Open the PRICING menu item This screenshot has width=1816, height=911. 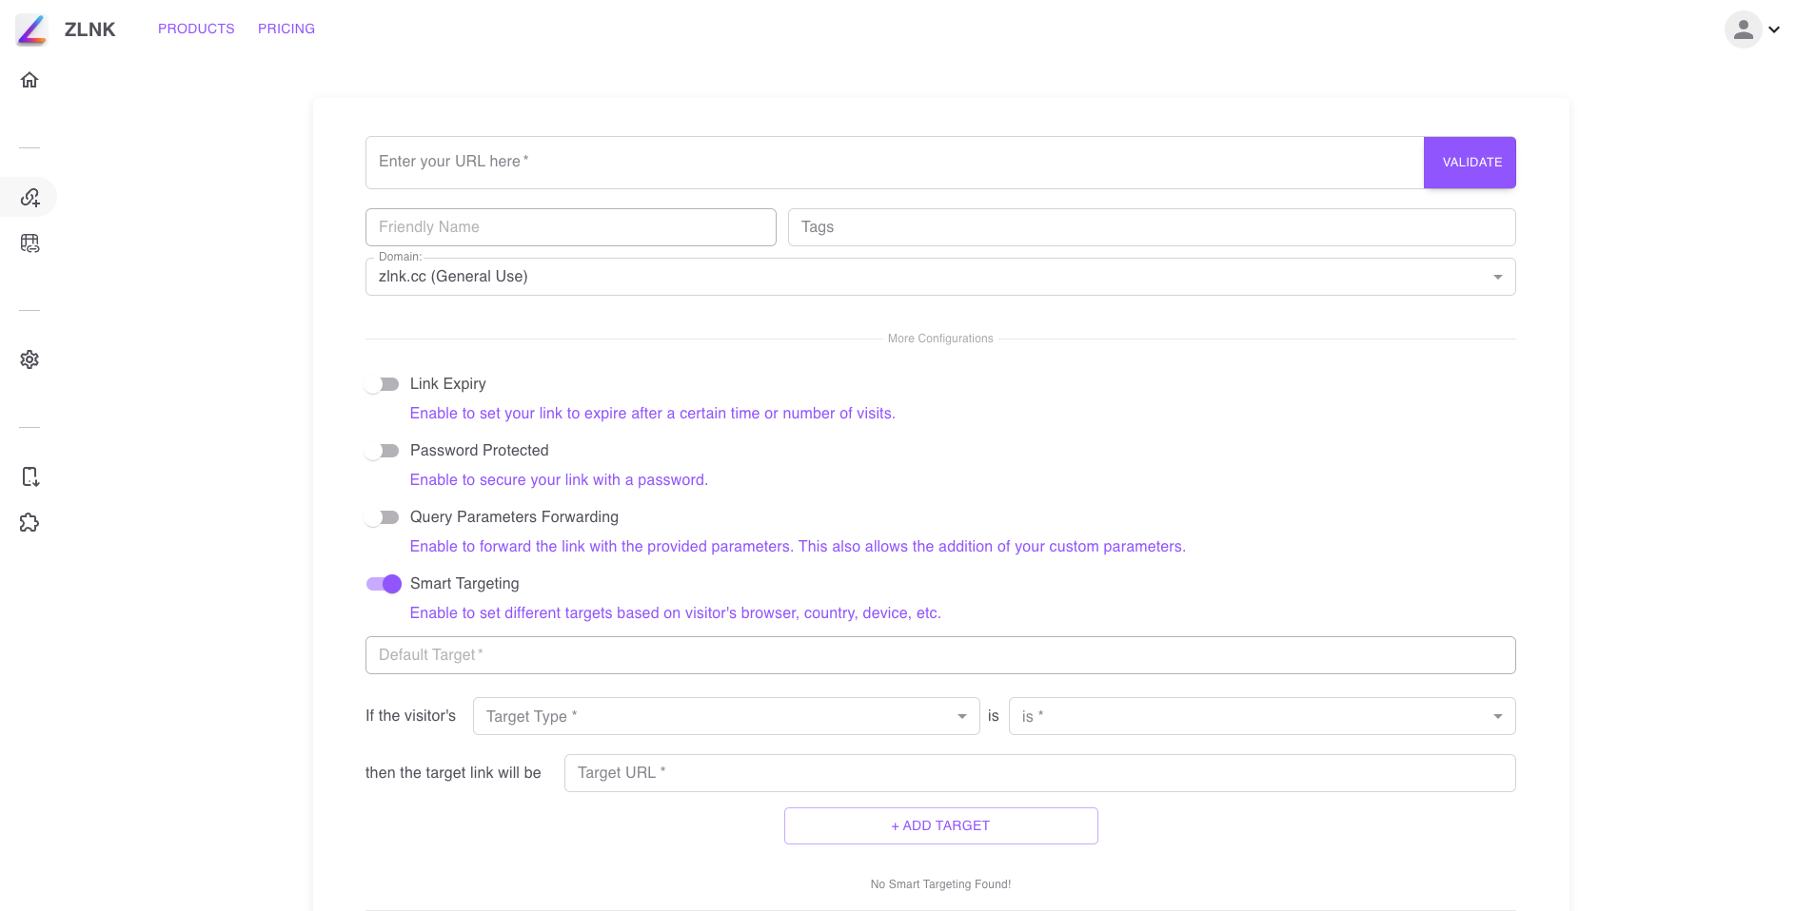click(x=286, y=29)
